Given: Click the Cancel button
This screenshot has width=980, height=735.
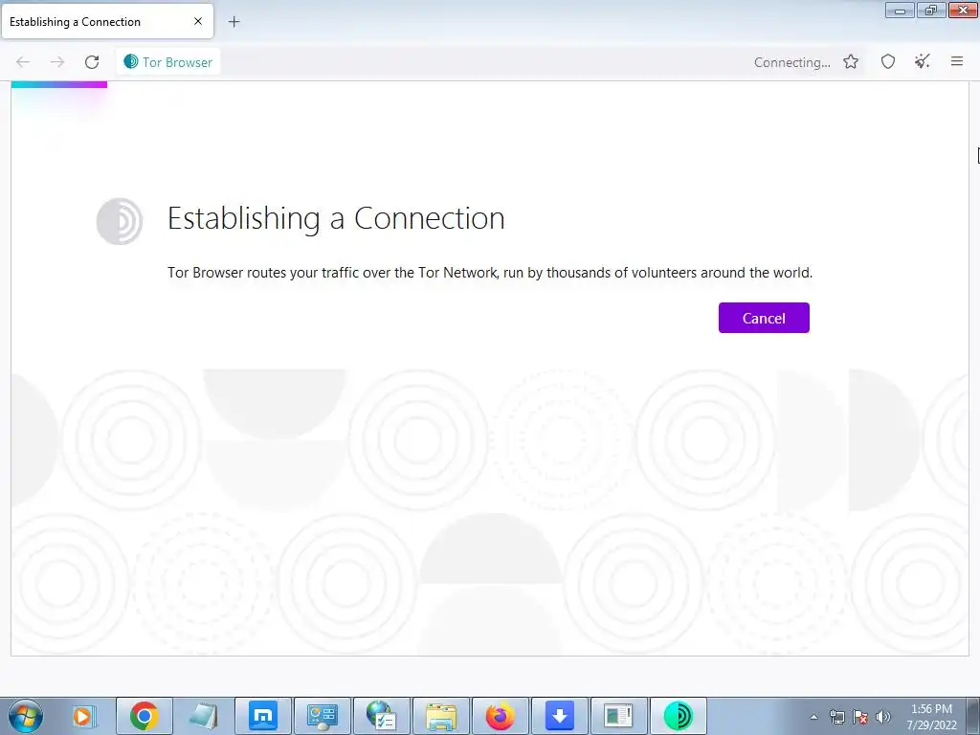Looking at the screenshot, I should pos(764,318).
